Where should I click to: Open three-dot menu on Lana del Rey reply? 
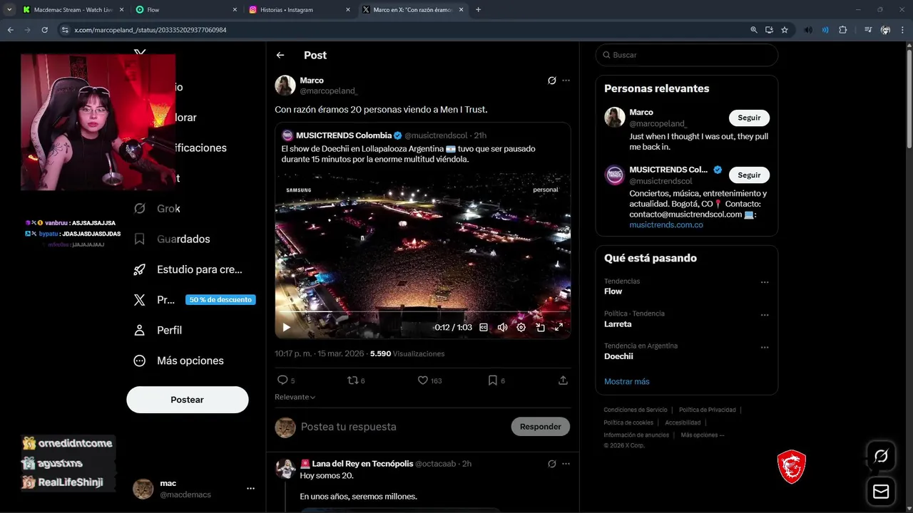tap(566, 464)
